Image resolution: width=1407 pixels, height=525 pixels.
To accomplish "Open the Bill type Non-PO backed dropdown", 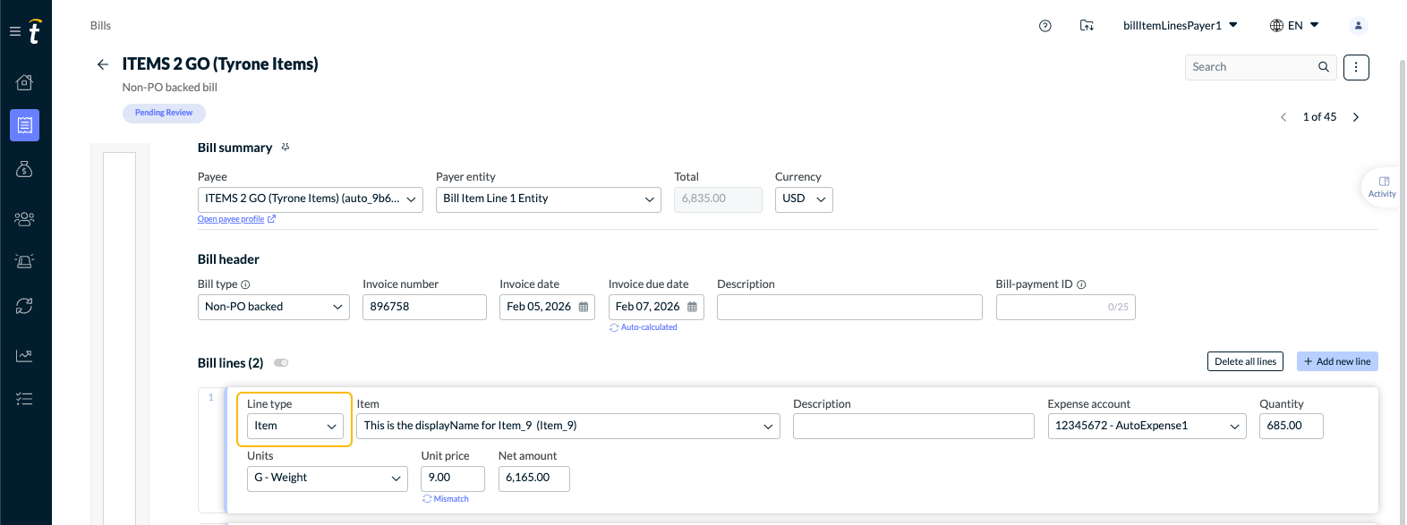I will coord(273,307).
